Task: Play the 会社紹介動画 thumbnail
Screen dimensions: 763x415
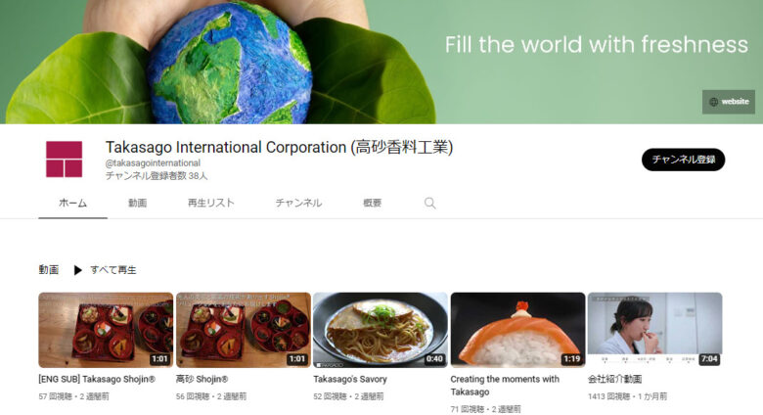Action: pyautogui.click(x=655, y=330)
